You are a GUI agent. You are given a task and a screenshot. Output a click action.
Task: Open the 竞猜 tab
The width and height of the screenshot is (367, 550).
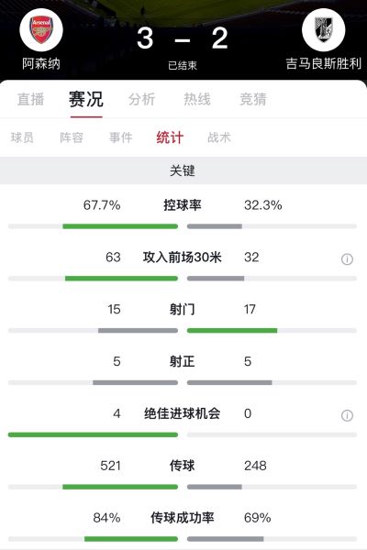click(253, 99)
